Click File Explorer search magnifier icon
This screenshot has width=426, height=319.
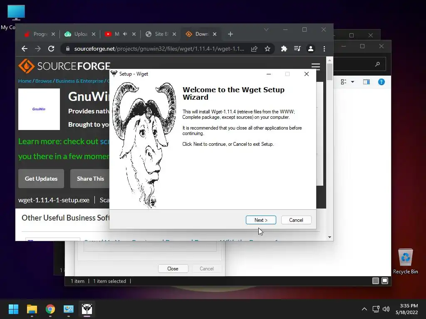coord(377,64)
